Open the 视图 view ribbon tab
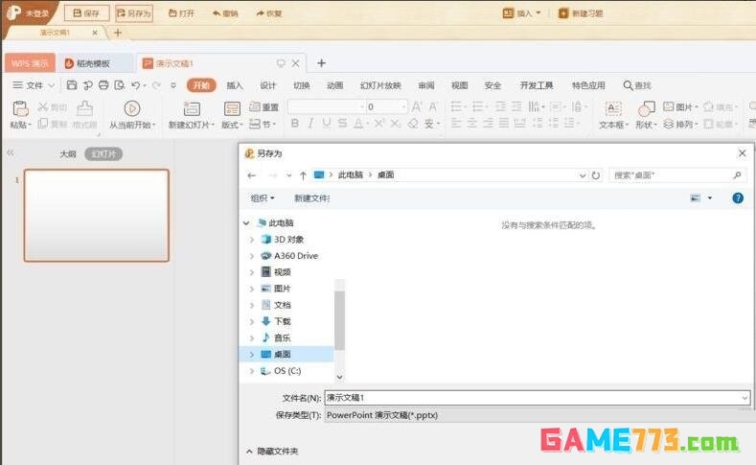This screenshot has height=465, width=756. (460, 85)
